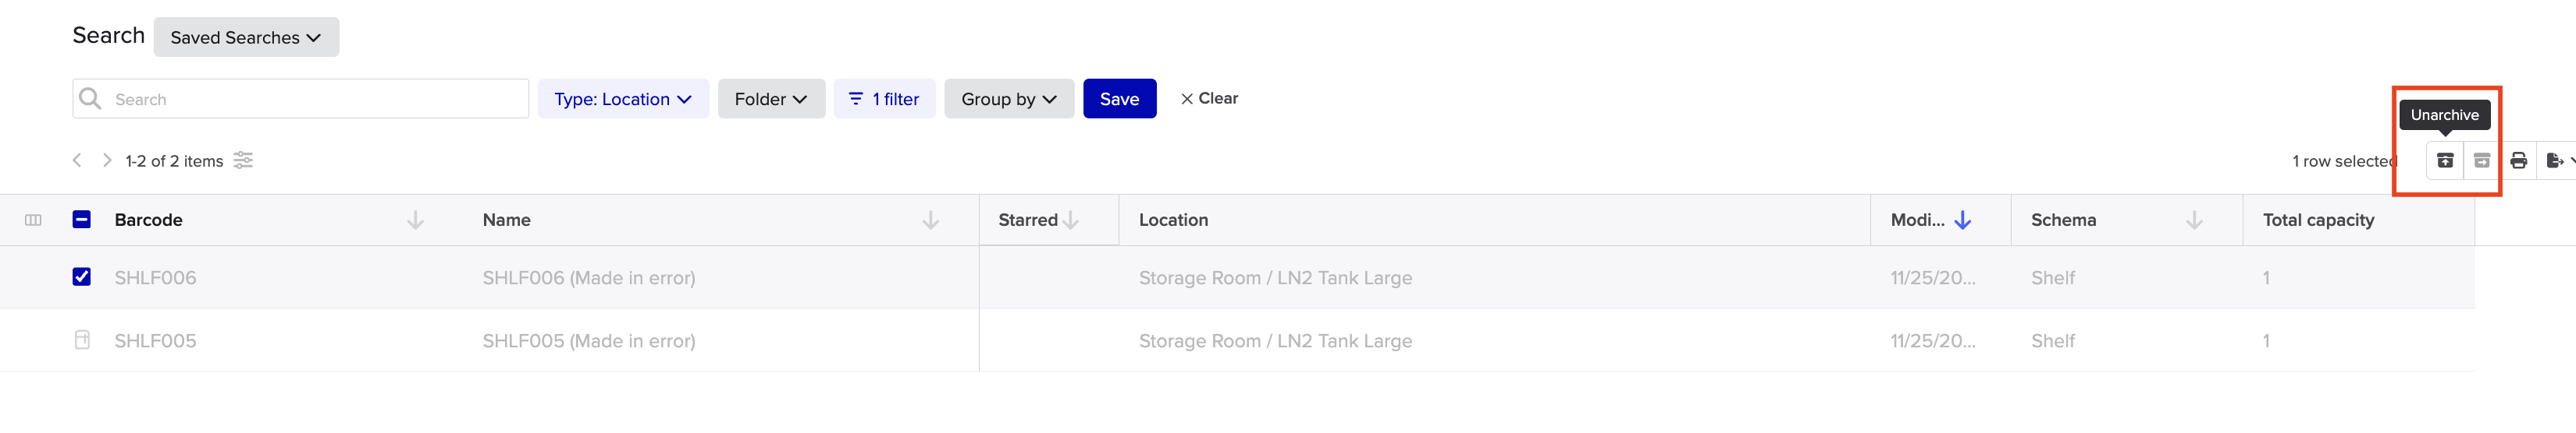
Task: Open the Saved Searches dropdown
Action: 246,37
